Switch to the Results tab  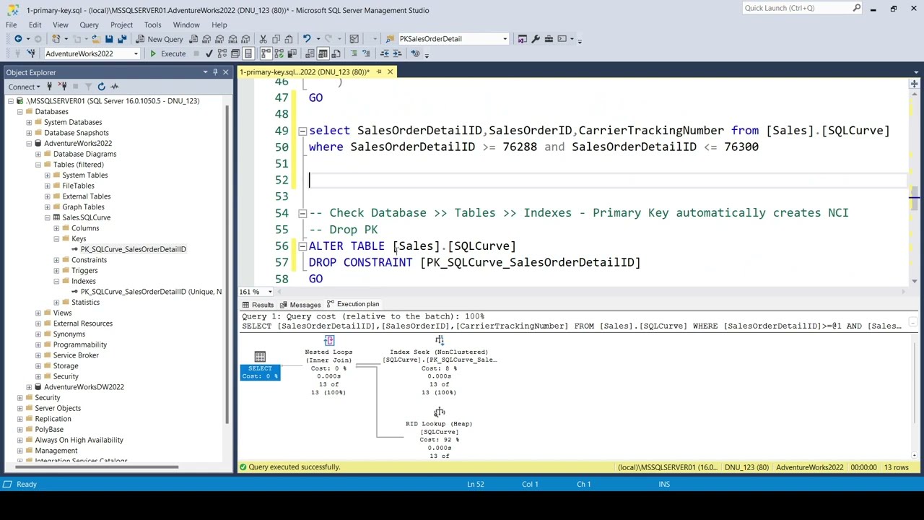(x=257, y=305)
